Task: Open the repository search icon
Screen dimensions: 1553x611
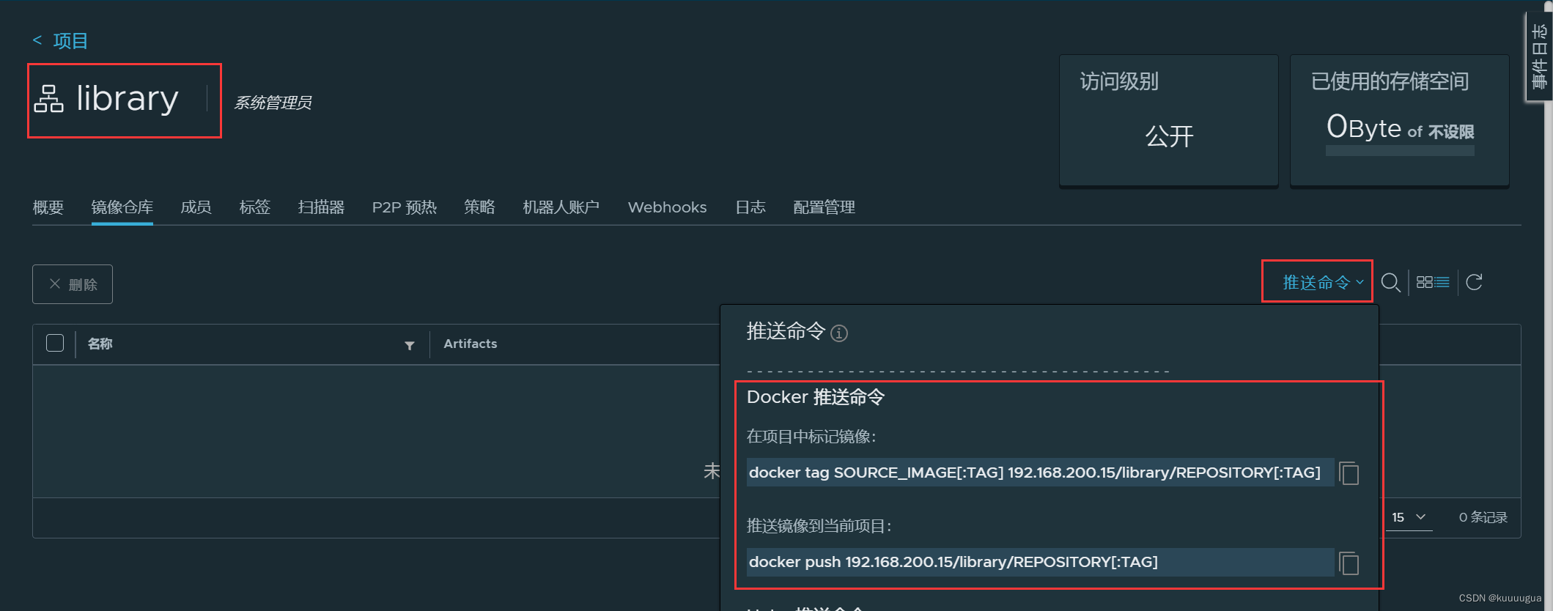Action: (x=1390, y=282)
